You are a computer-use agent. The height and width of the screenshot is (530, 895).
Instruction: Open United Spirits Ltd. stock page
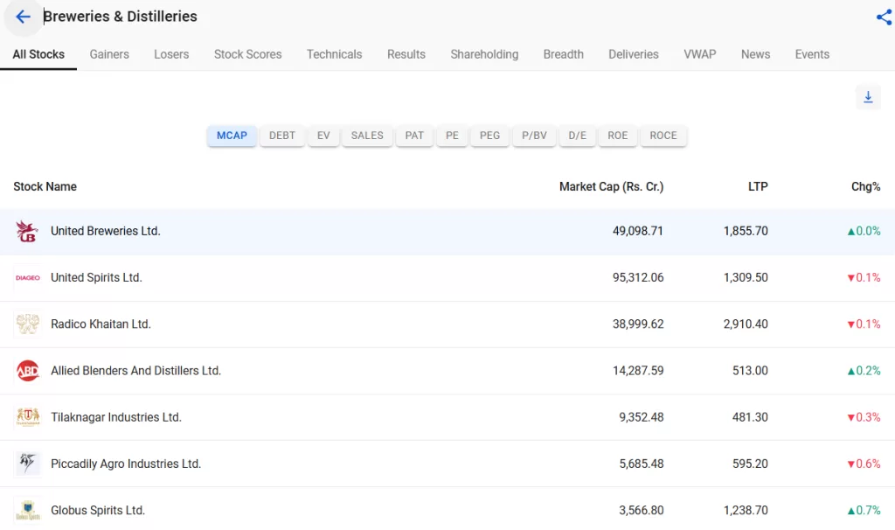click(96, 277)
